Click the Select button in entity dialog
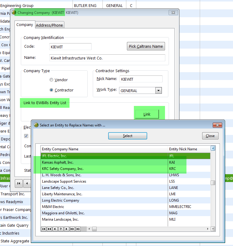This screenshot has height=246, width=233. 128,136
